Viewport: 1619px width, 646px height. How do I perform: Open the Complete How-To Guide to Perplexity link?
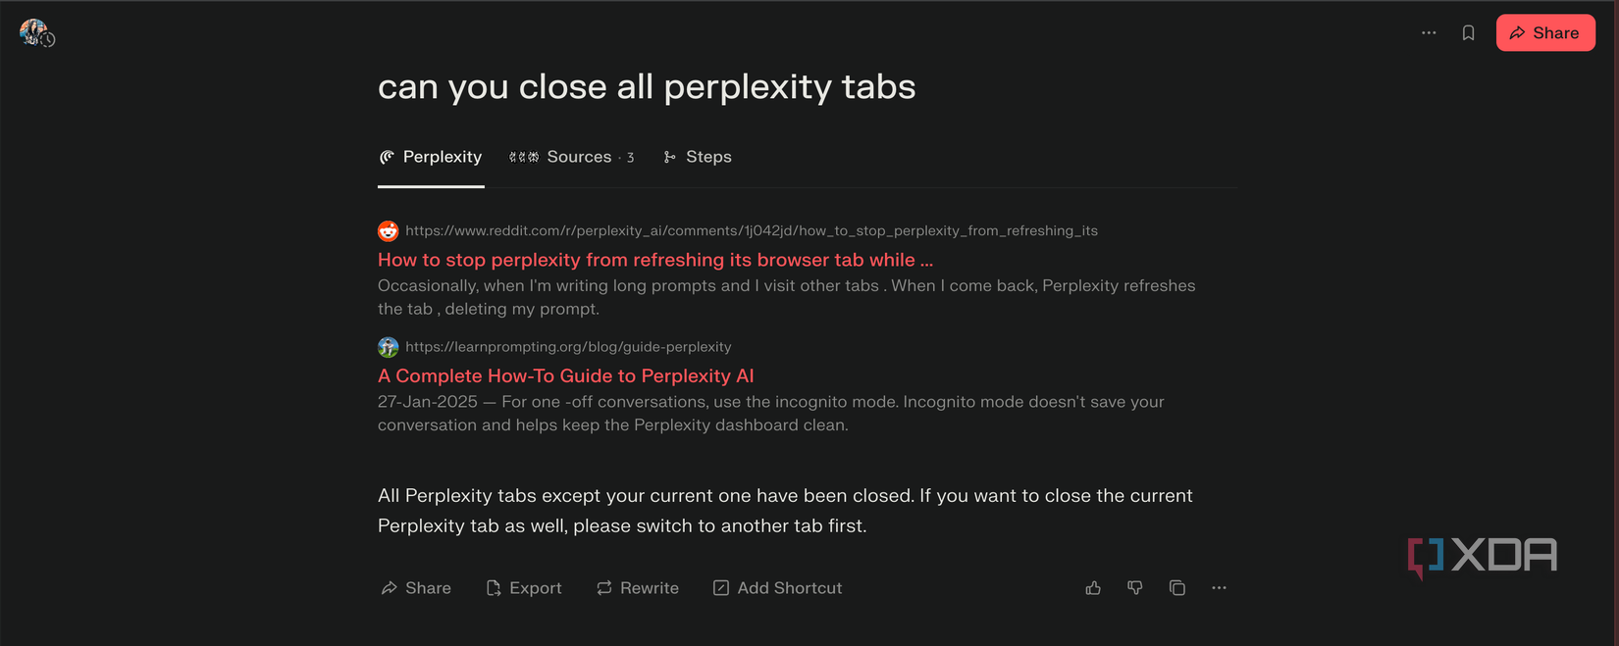[565, 375]
